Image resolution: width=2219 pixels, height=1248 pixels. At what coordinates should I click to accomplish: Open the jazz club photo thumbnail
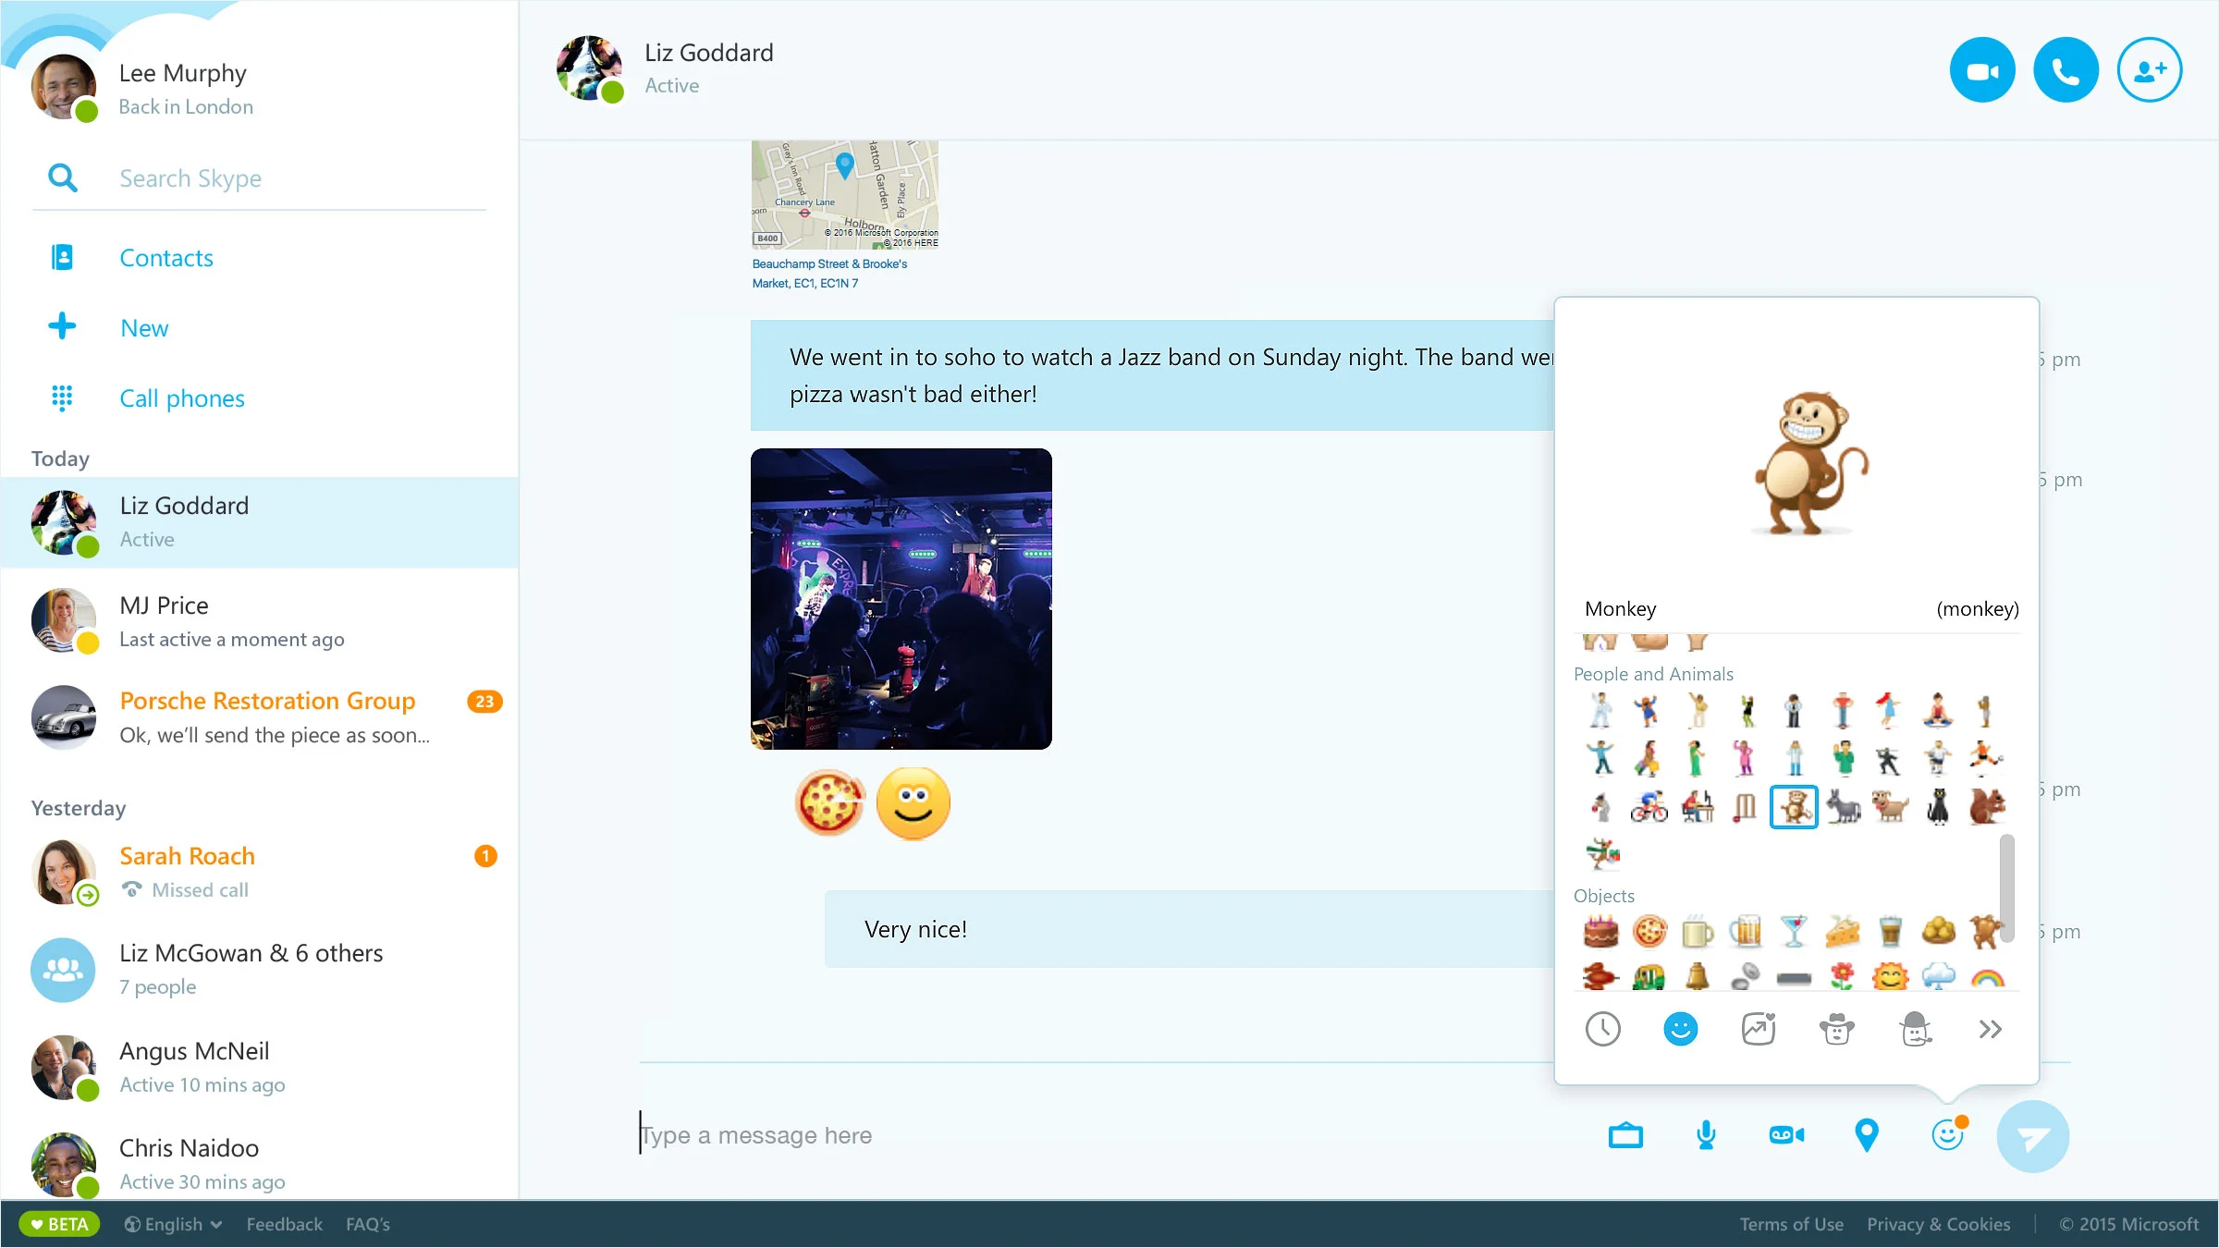click(x=901, y=599)
